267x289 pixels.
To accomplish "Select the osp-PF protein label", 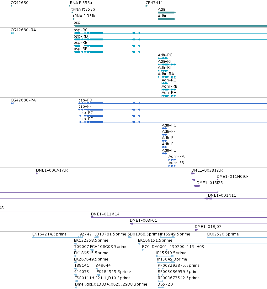I will (x=85, y=106).
